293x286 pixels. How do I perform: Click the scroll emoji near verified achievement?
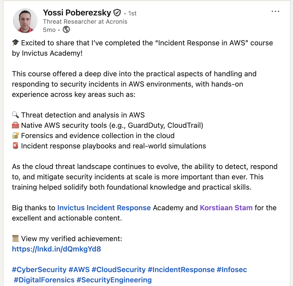pyautogui.click(x=15, y=239)
